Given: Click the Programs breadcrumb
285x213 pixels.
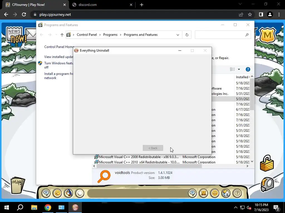Looking at the screenshot, I should pos(110,35).
